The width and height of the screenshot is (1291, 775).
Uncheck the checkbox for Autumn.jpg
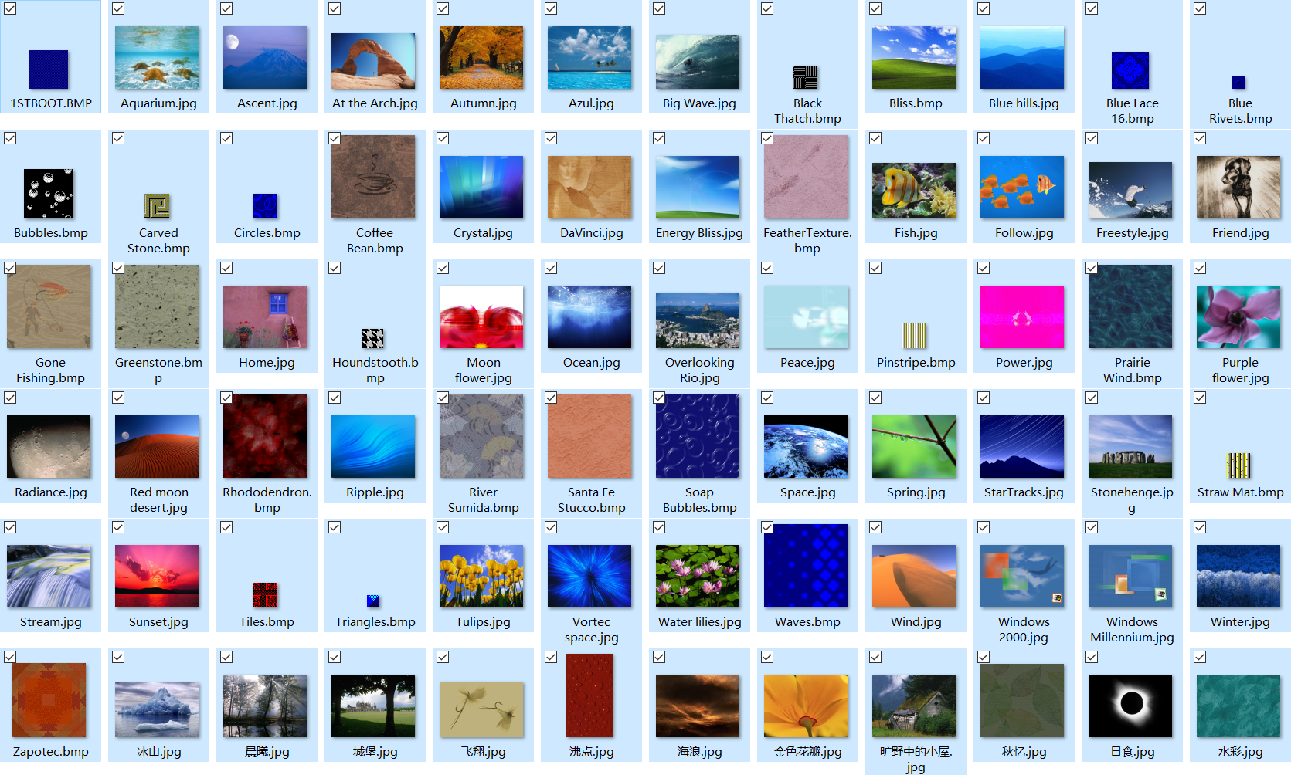tap(443, 8)
